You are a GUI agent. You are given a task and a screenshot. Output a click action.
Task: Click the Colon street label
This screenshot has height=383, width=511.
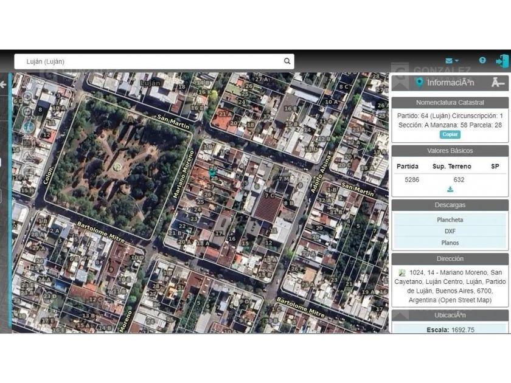pyautogui.click(x=48, y=176)
